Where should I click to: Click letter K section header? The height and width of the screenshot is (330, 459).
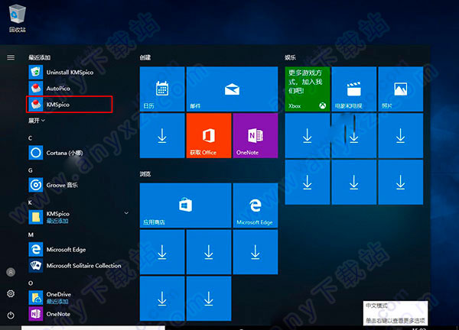click(x=30, y=202)
